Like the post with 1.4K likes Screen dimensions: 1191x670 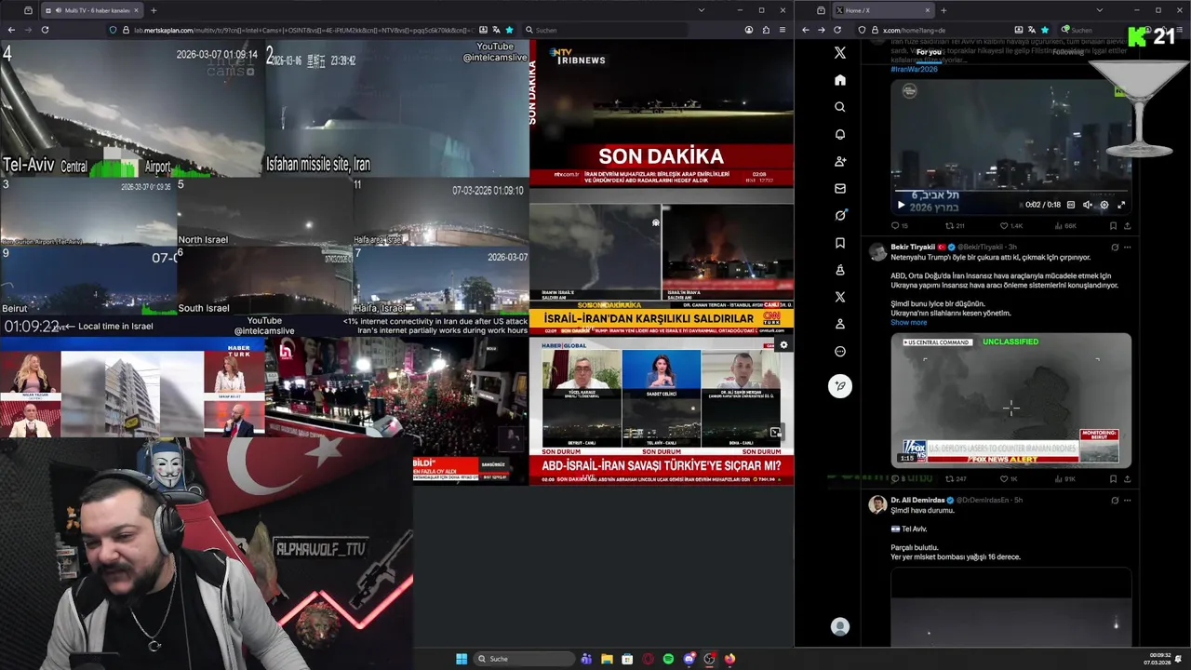pos(1011,226)
